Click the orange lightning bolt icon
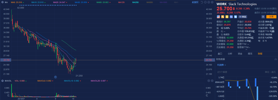This screenshot has height=100, width=278. point(222,17)
